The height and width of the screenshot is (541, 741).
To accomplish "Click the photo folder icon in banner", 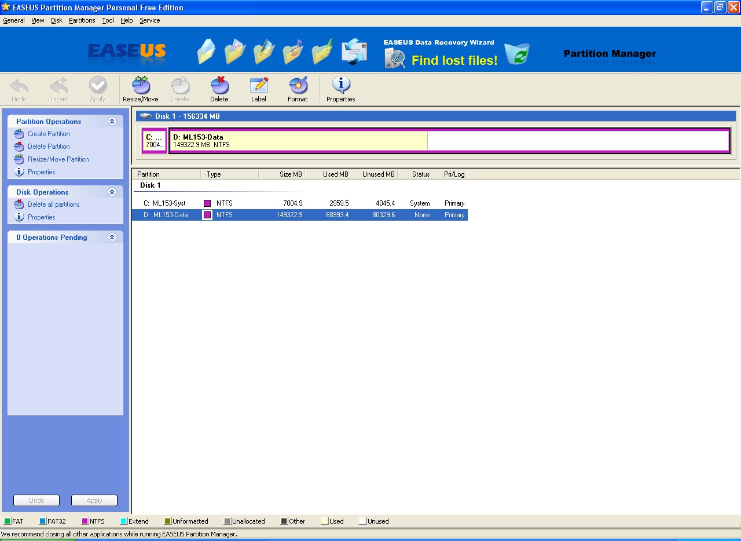I will click(235, 52).
